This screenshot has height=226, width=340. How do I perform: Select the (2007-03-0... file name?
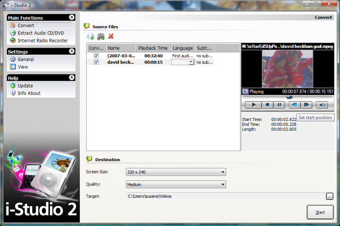point(121,56)
